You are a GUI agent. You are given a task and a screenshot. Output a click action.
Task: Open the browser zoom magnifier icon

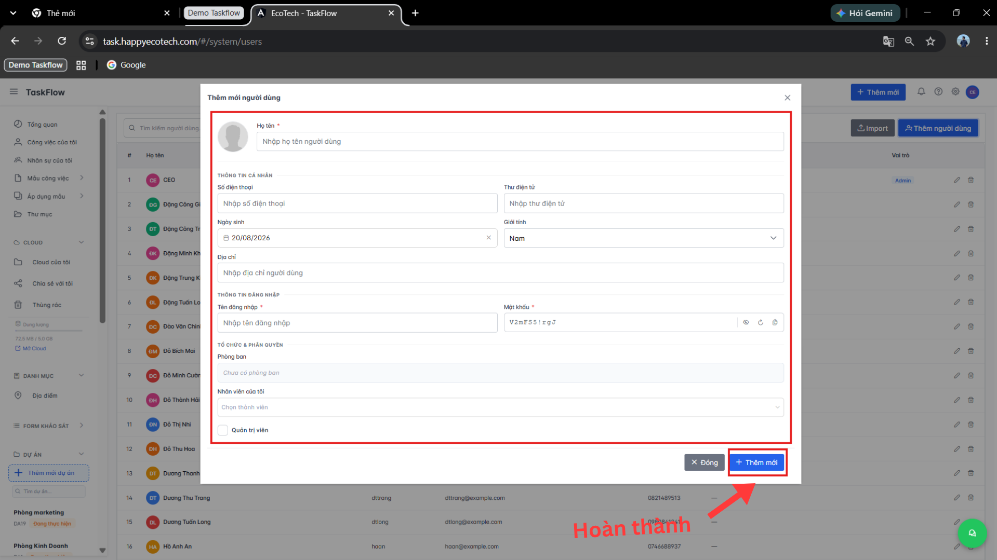pyautogui.click(x=909, y=42)
